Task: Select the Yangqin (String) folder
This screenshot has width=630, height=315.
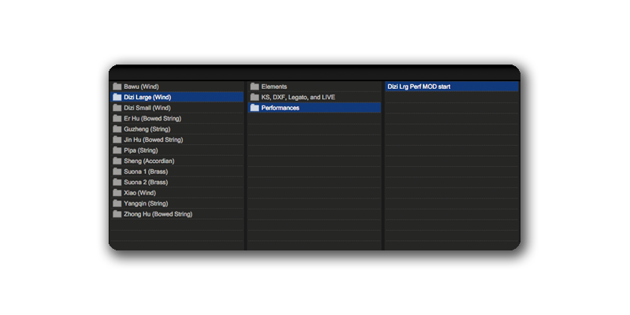Action: click(146, 203)
